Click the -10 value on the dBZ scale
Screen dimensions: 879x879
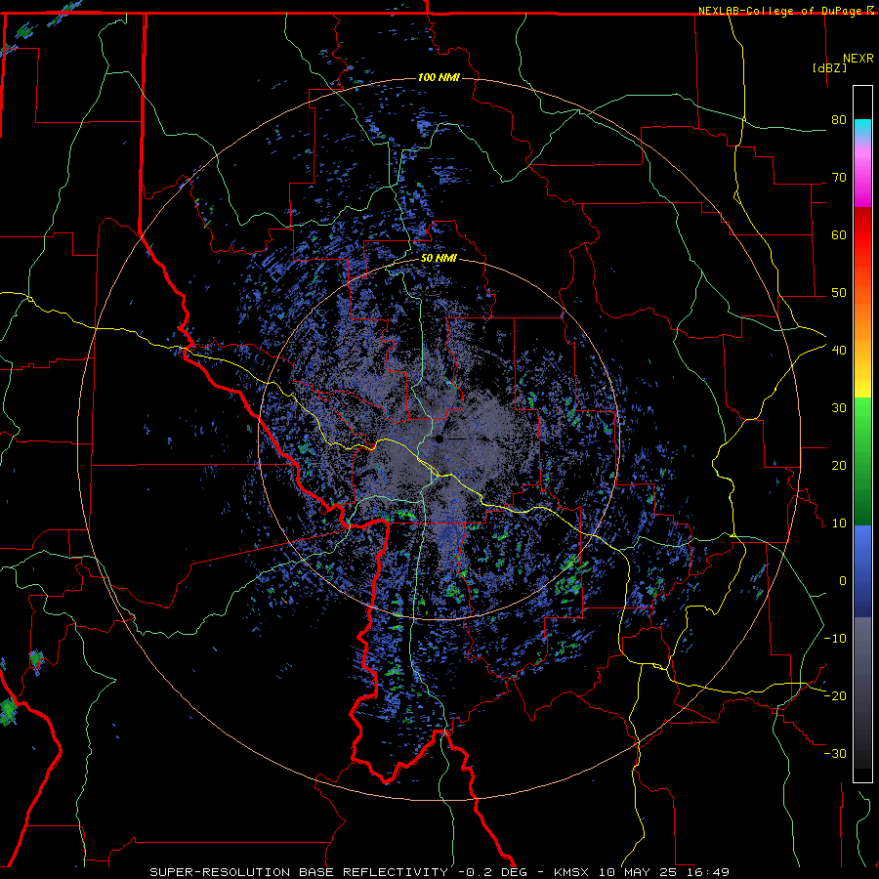835,639
